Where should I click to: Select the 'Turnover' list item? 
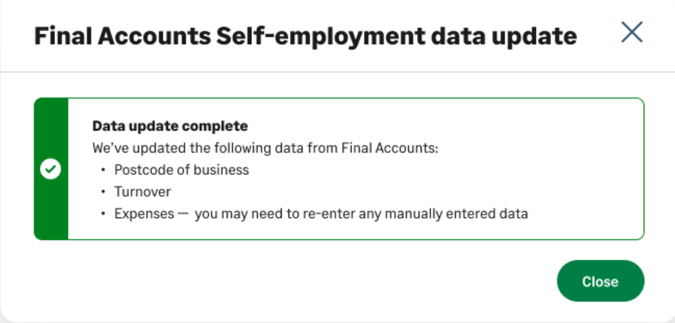pyautogui.click(x=142, y=192)
